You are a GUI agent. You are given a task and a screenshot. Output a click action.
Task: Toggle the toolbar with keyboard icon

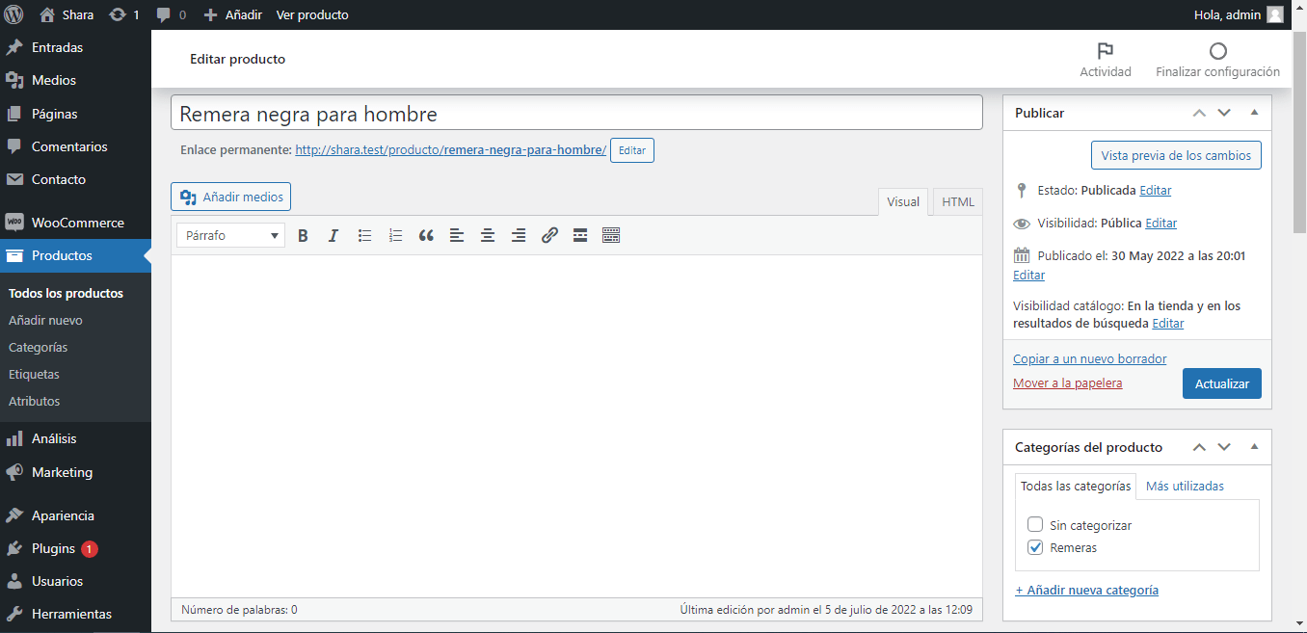611,235
